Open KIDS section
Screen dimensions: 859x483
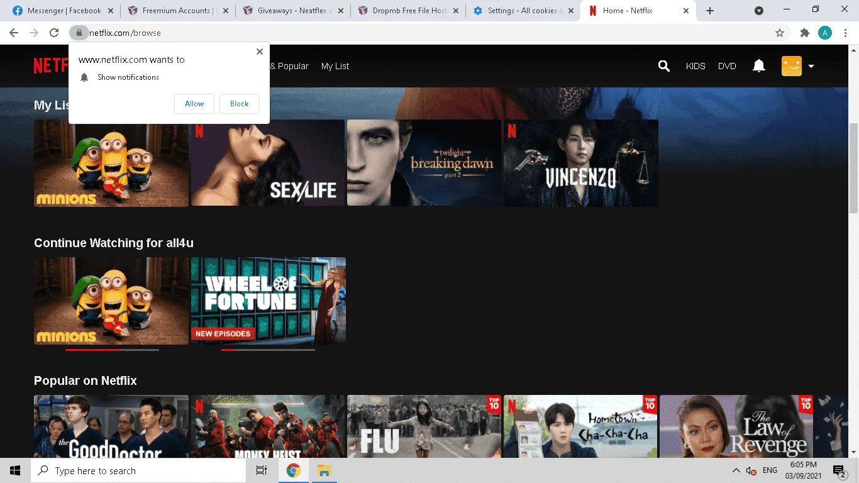tap(696, 66)
